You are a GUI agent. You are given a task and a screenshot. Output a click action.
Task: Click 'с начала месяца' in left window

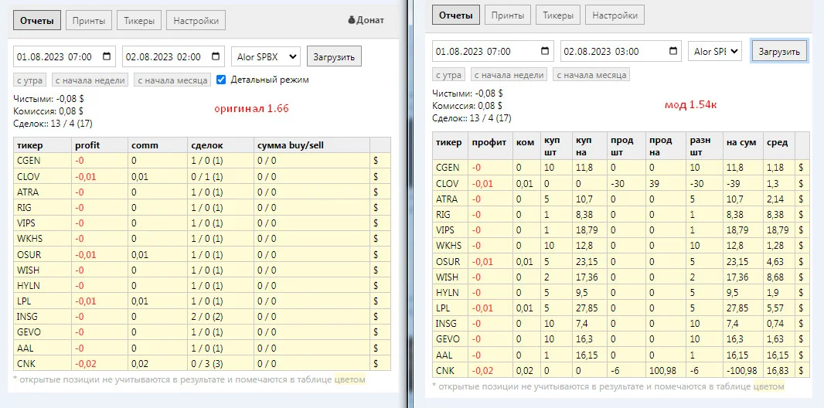[x=172, y=80]
